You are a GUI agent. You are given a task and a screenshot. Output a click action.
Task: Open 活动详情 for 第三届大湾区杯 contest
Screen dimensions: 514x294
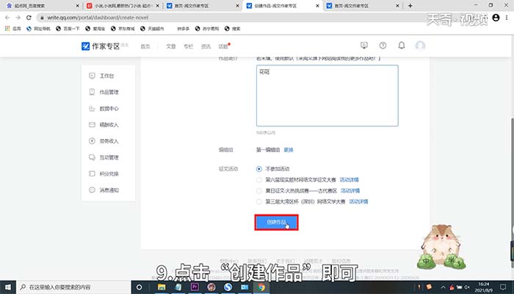click(x=358, y=201)
